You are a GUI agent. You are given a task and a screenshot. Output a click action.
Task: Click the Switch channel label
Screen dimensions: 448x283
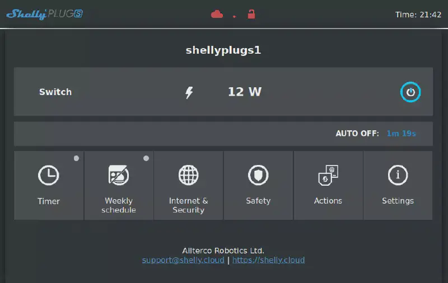tap(55, 92)
